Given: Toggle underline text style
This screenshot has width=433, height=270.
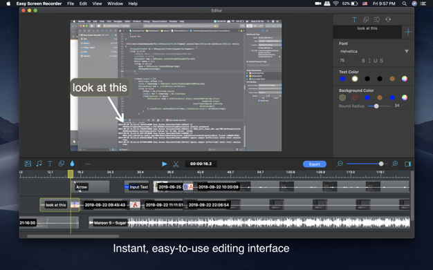Looking at the screenshot, I should 376,61.
